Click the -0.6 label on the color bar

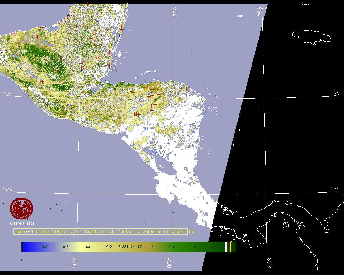point(64,247)
